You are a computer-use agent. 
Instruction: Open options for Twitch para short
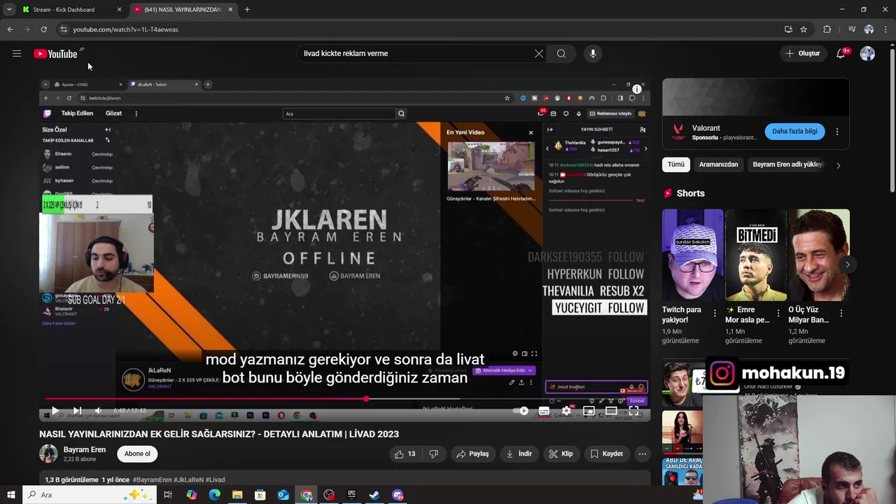click(x=715, y=313)
